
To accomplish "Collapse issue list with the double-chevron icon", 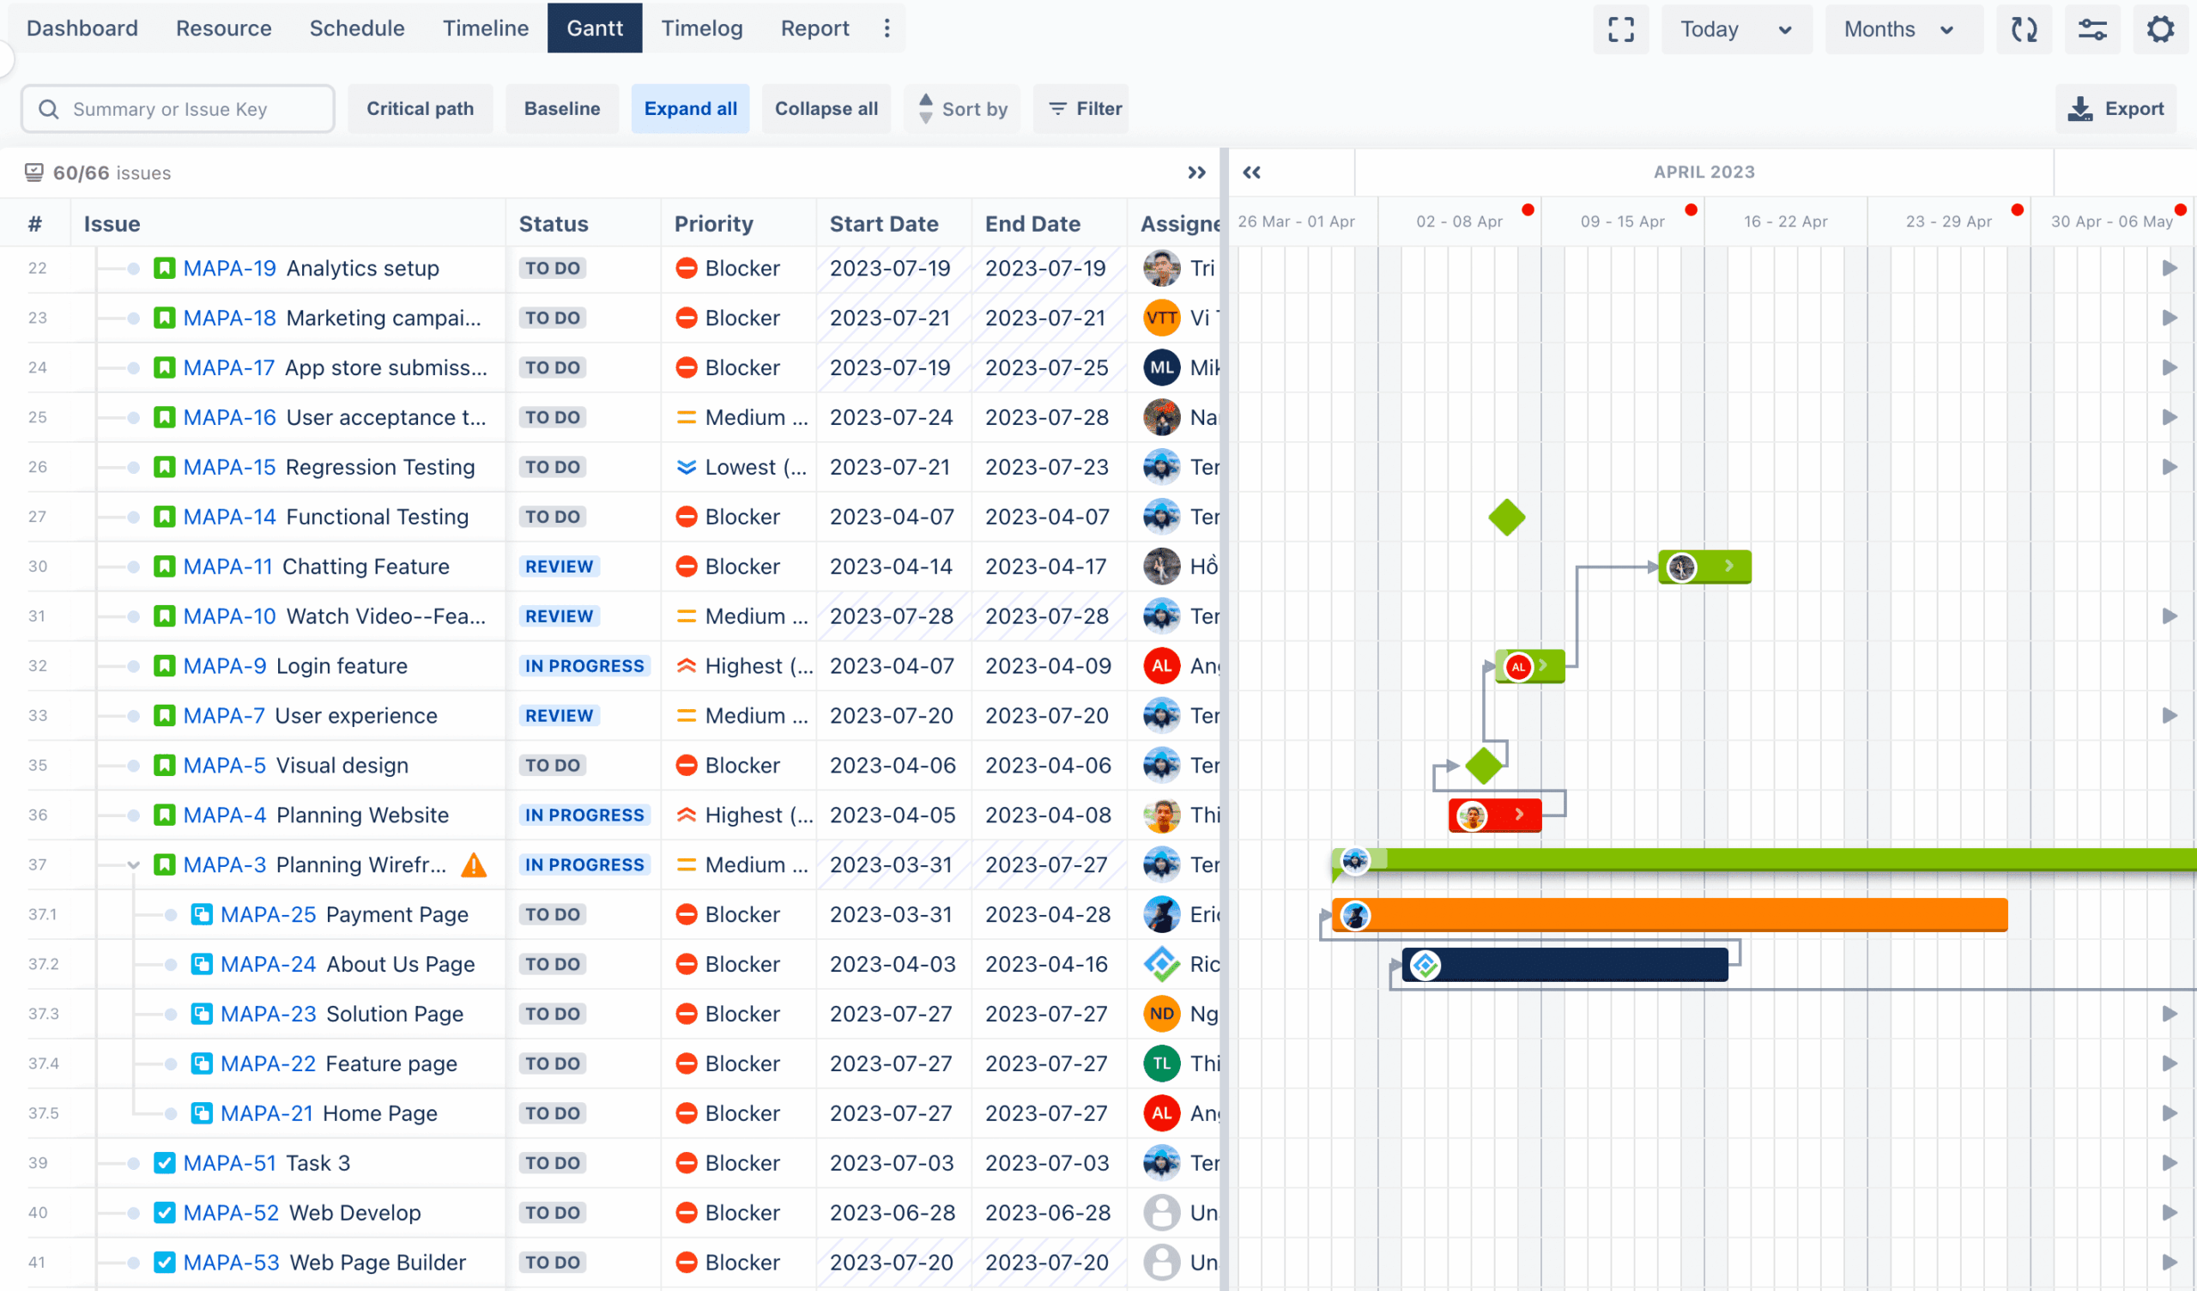I will (x=1197, y=173).
